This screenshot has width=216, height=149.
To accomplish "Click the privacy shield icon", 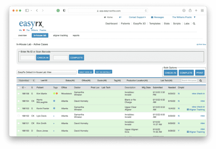I will point(64,10).
